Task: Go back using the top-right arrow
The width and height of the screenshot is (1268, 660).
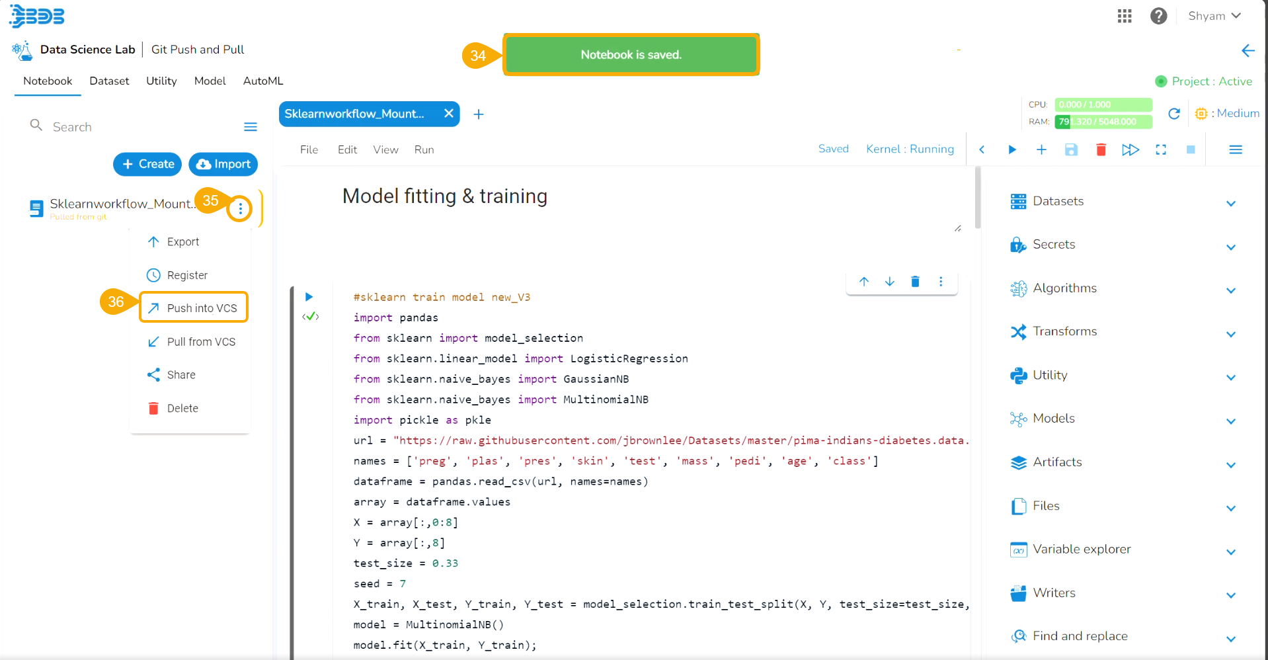Action: [x=1248, y=50]
